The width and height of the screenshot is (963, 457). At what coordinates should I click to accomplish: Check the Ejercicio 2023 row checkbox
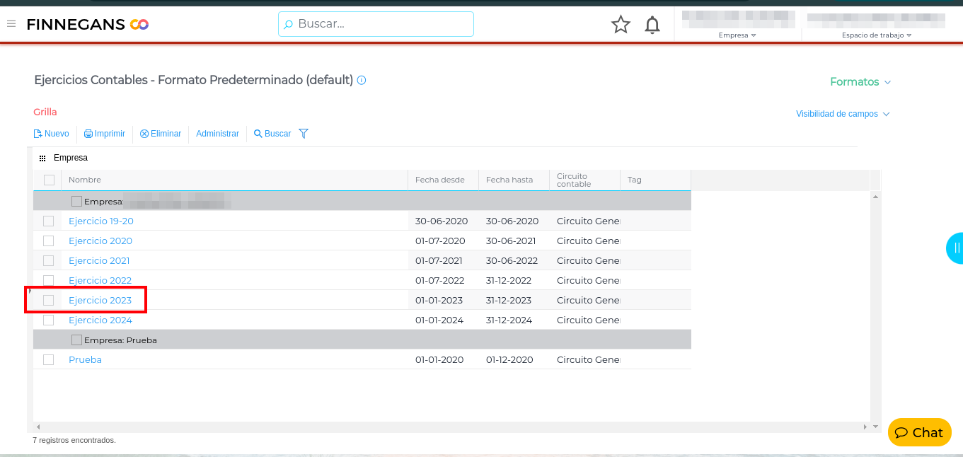(48, 300)
